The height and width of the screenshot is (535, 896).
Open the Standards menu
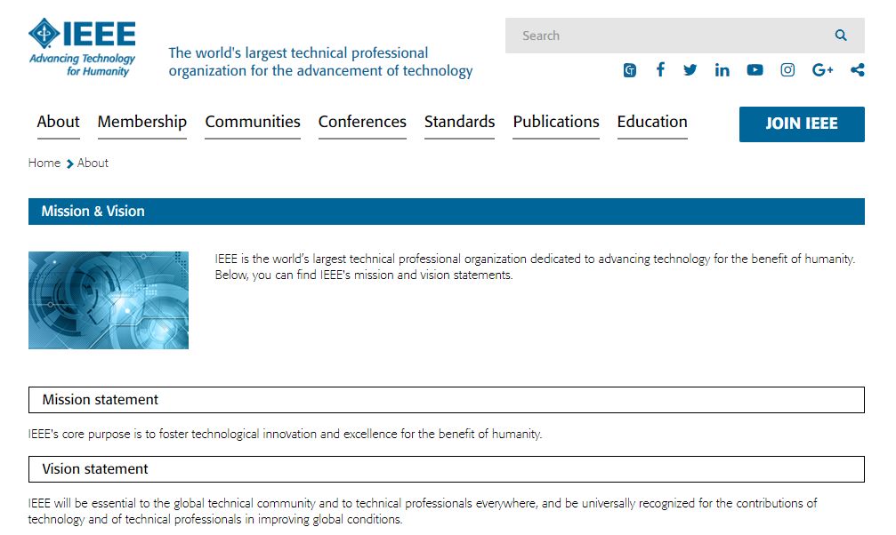coord(459,122)
